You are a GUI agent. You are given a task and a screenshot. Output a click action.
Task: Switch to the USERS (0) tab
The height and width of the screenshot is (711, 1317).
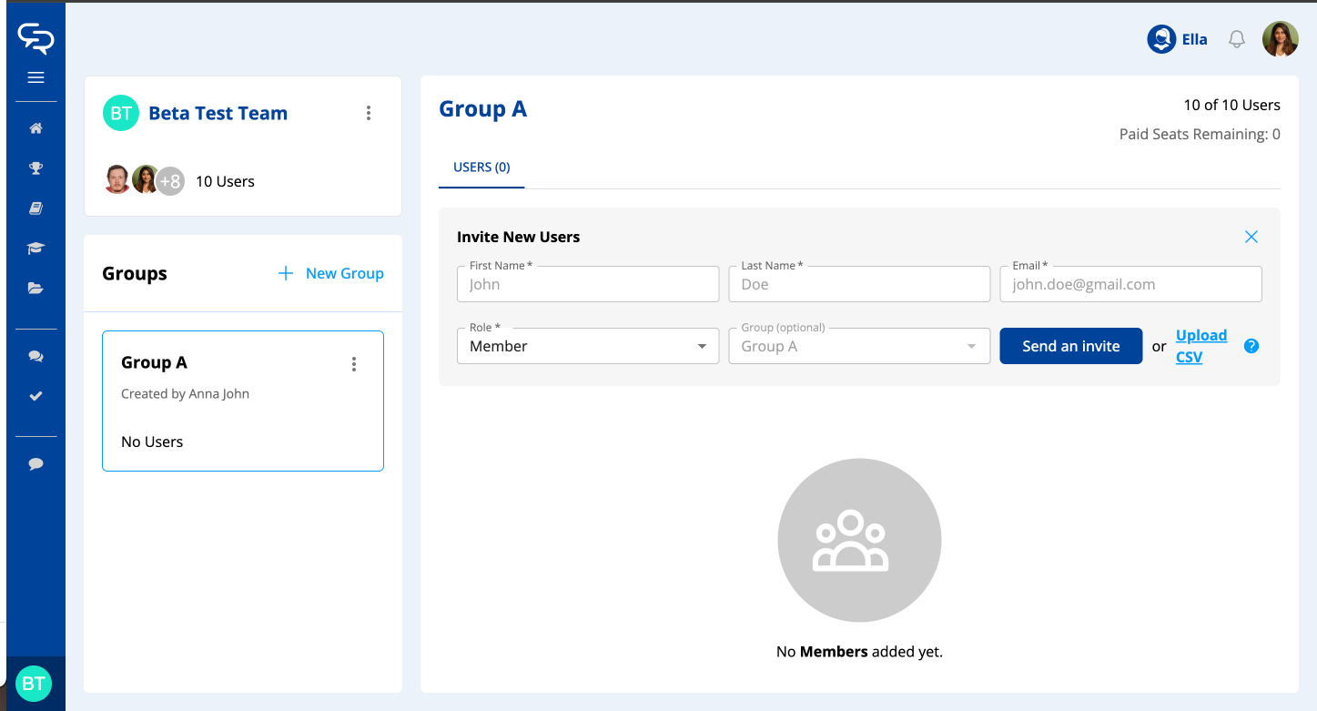(x=481, y=168)
